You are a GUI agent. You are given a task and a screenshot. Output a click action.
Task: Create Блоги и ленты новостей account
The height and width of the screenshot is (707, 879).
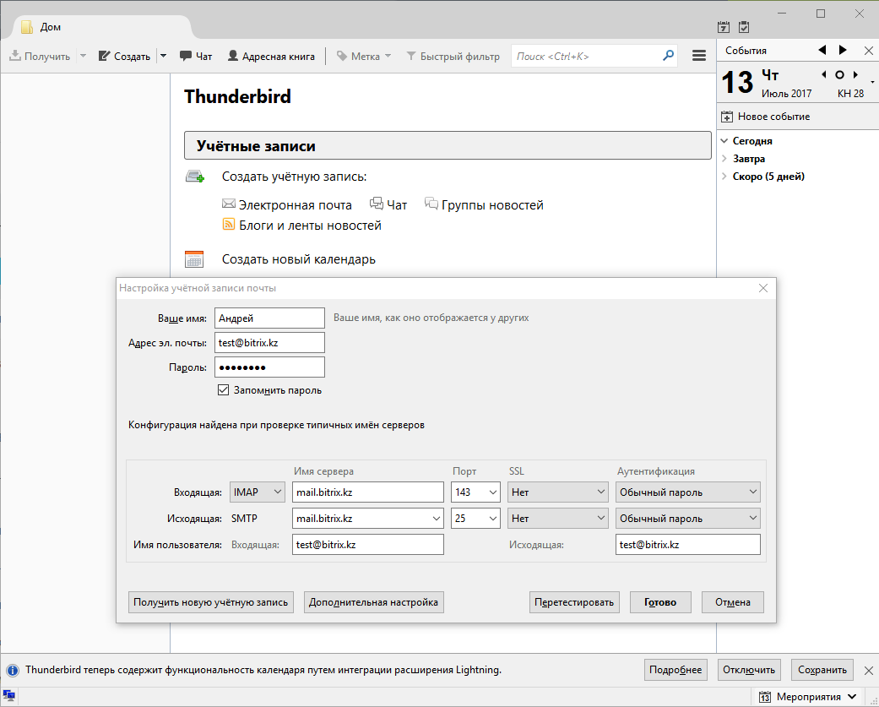pos(302,226)
